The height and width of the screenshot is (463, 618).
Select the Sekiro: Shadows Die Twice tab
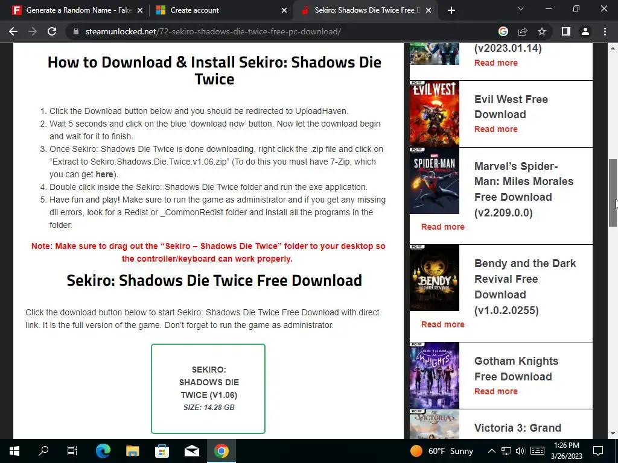[x=365, y=10]
